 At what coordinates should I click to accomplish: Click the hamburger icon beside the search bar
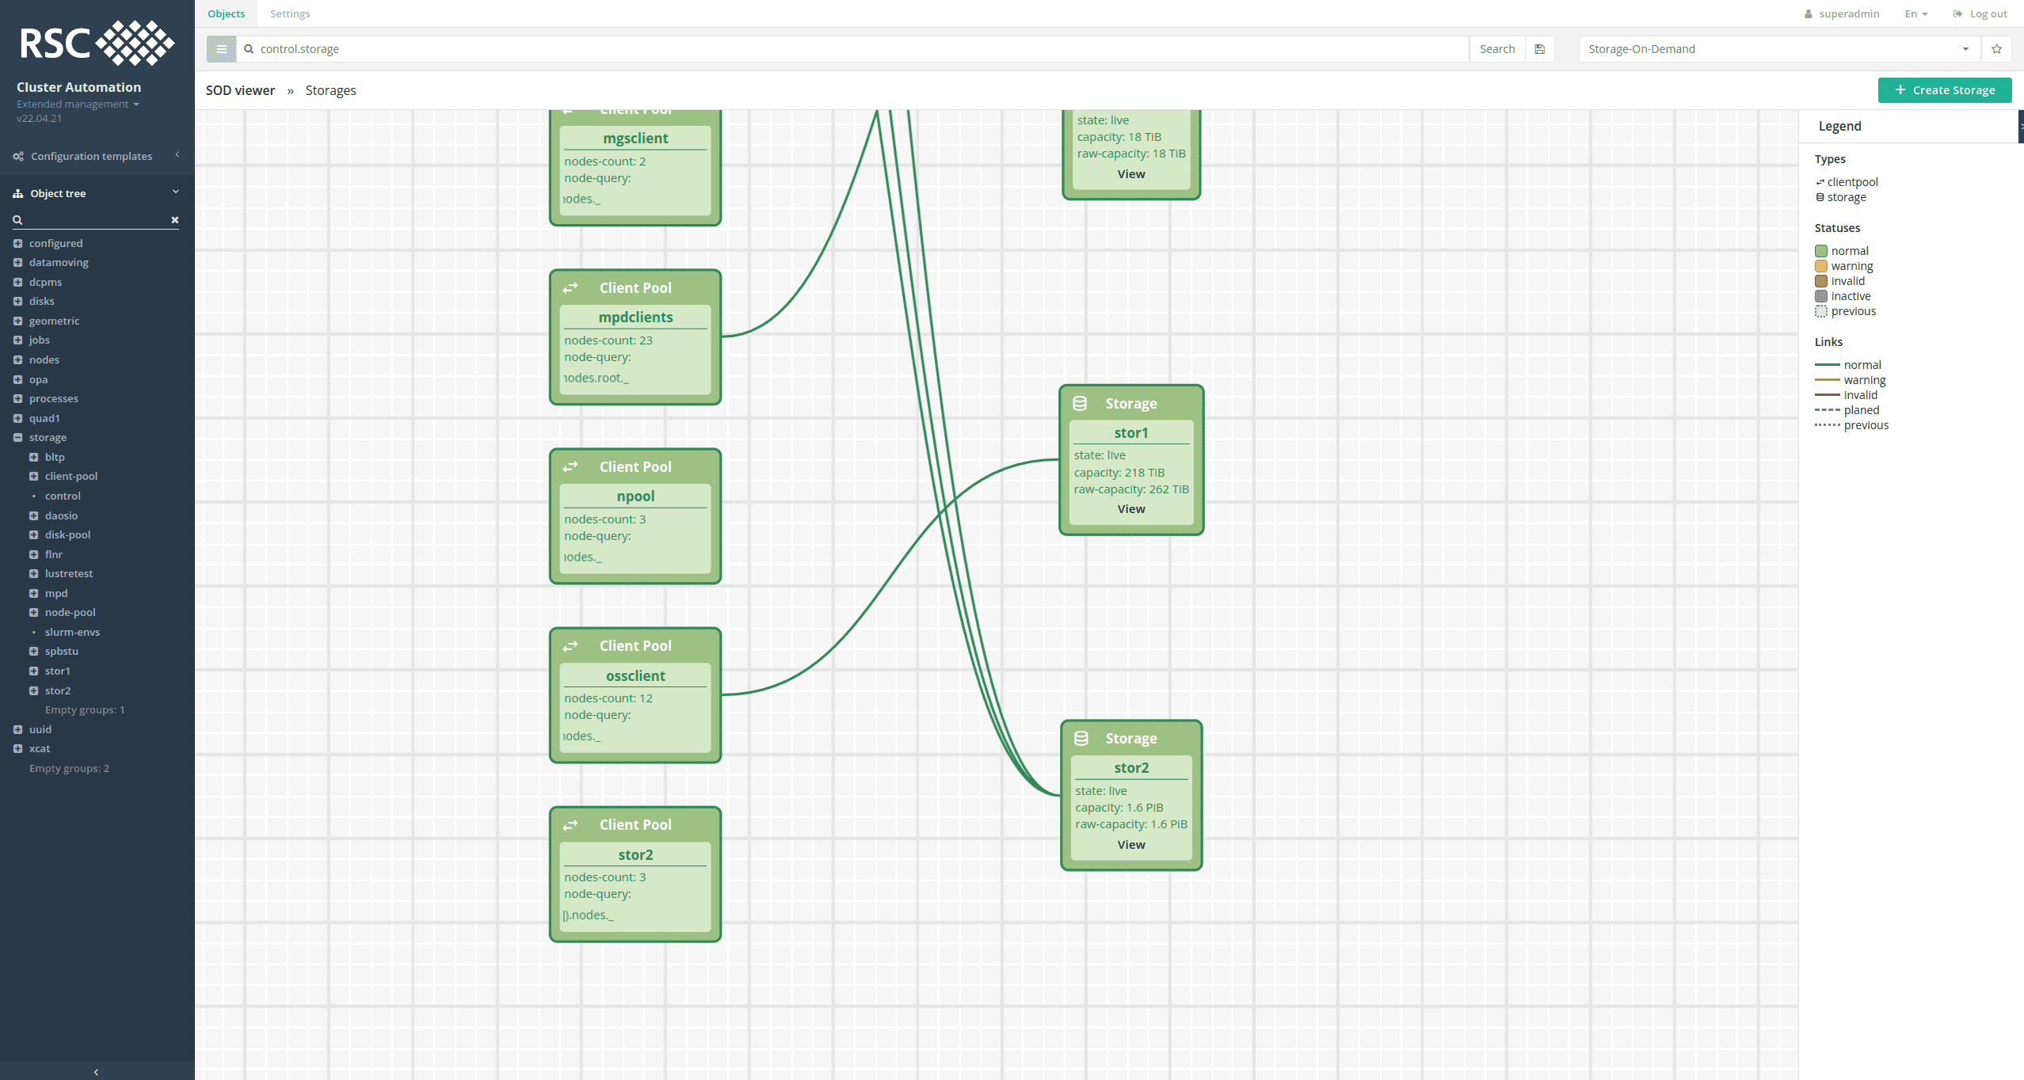pyautogui.click(x=220, y=48)
